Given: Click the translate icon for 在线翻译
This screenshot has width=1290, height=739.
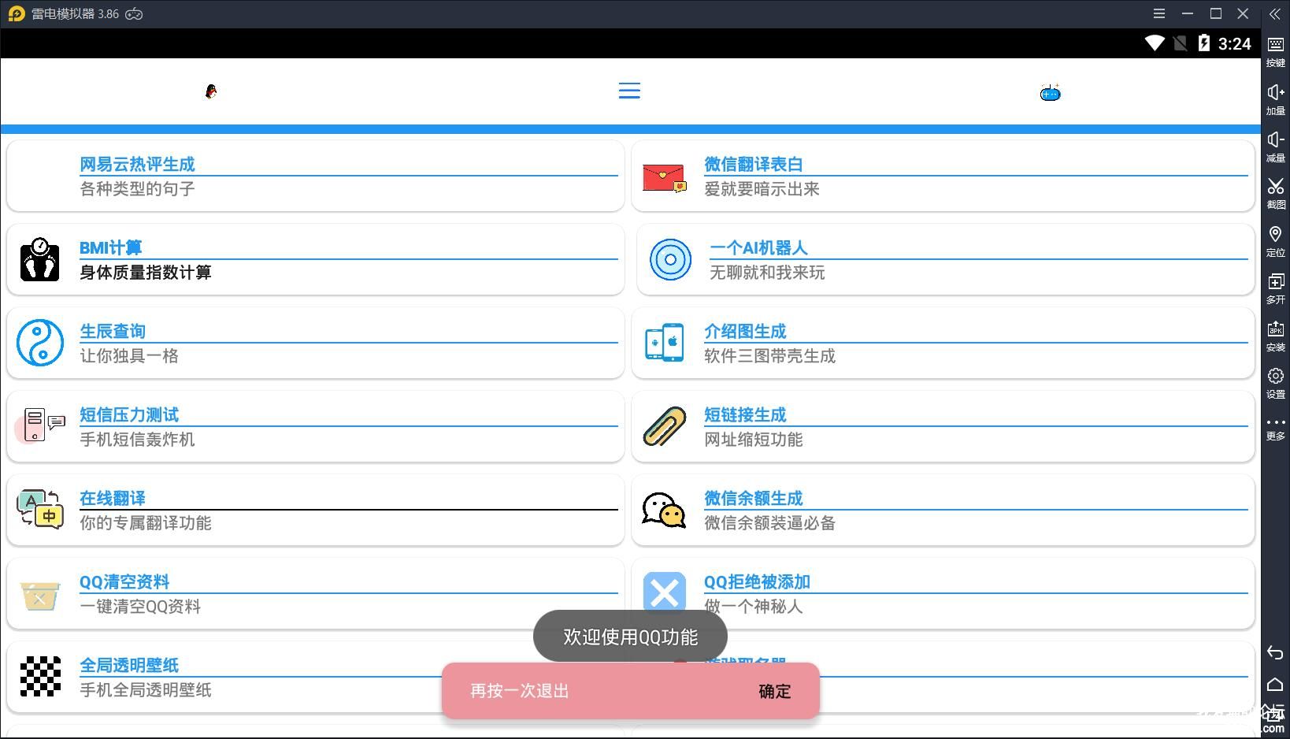Looking at the screenshot, I should (40, 509).
